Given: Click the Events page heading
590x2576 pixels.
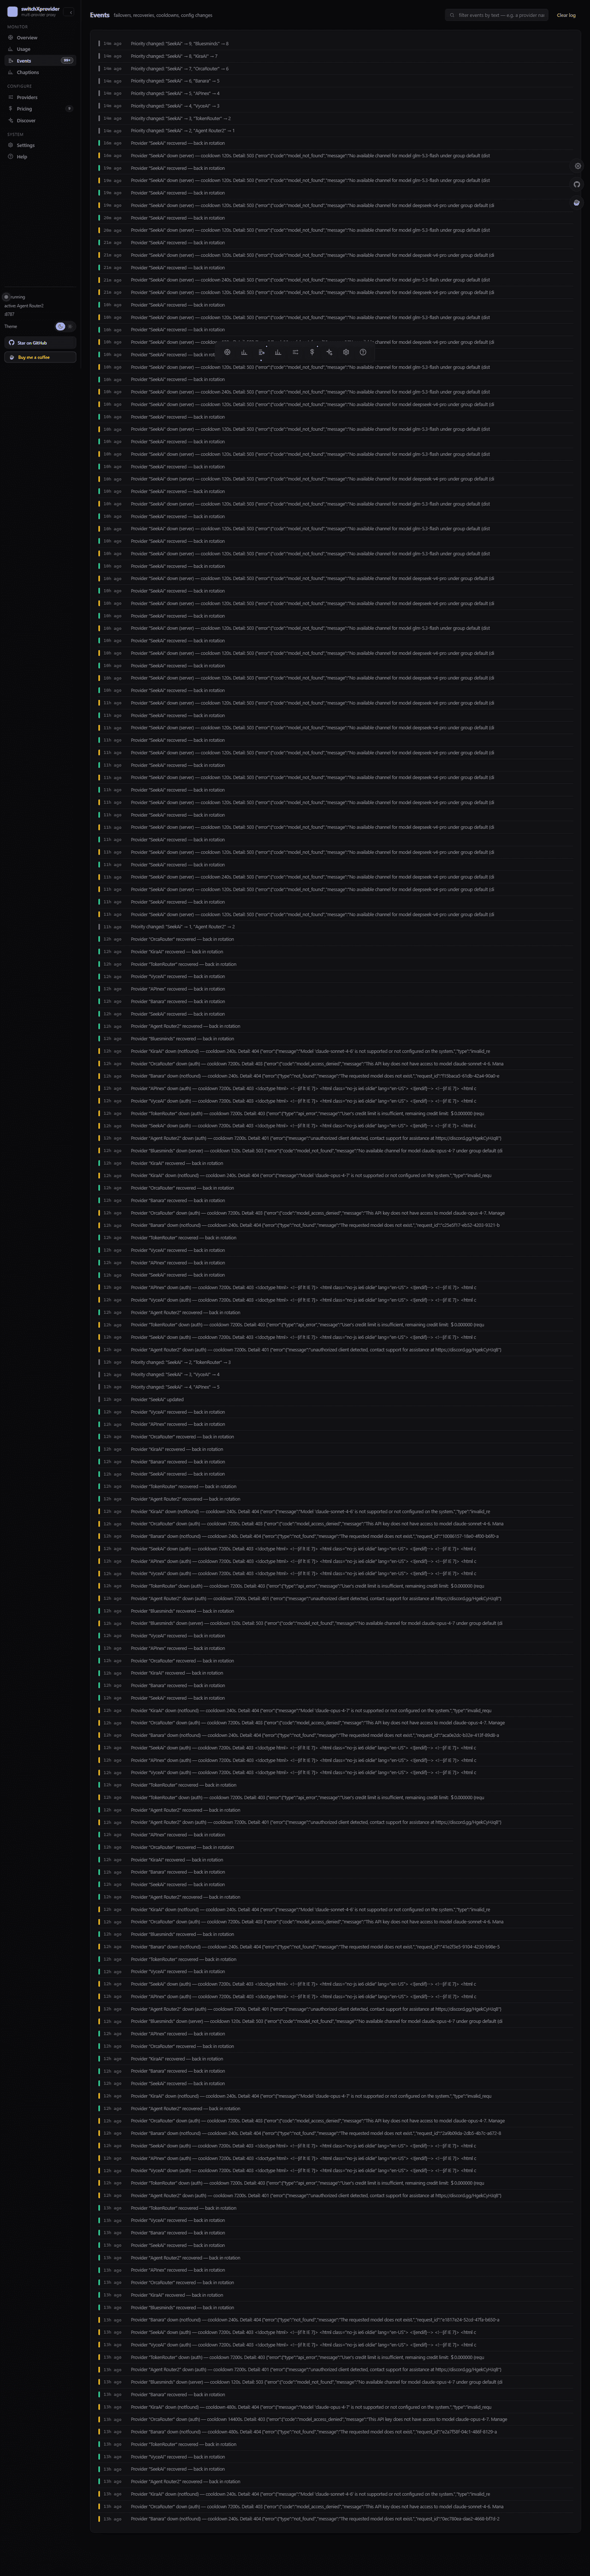Looking at the screenshot, I should click(99, 15).
